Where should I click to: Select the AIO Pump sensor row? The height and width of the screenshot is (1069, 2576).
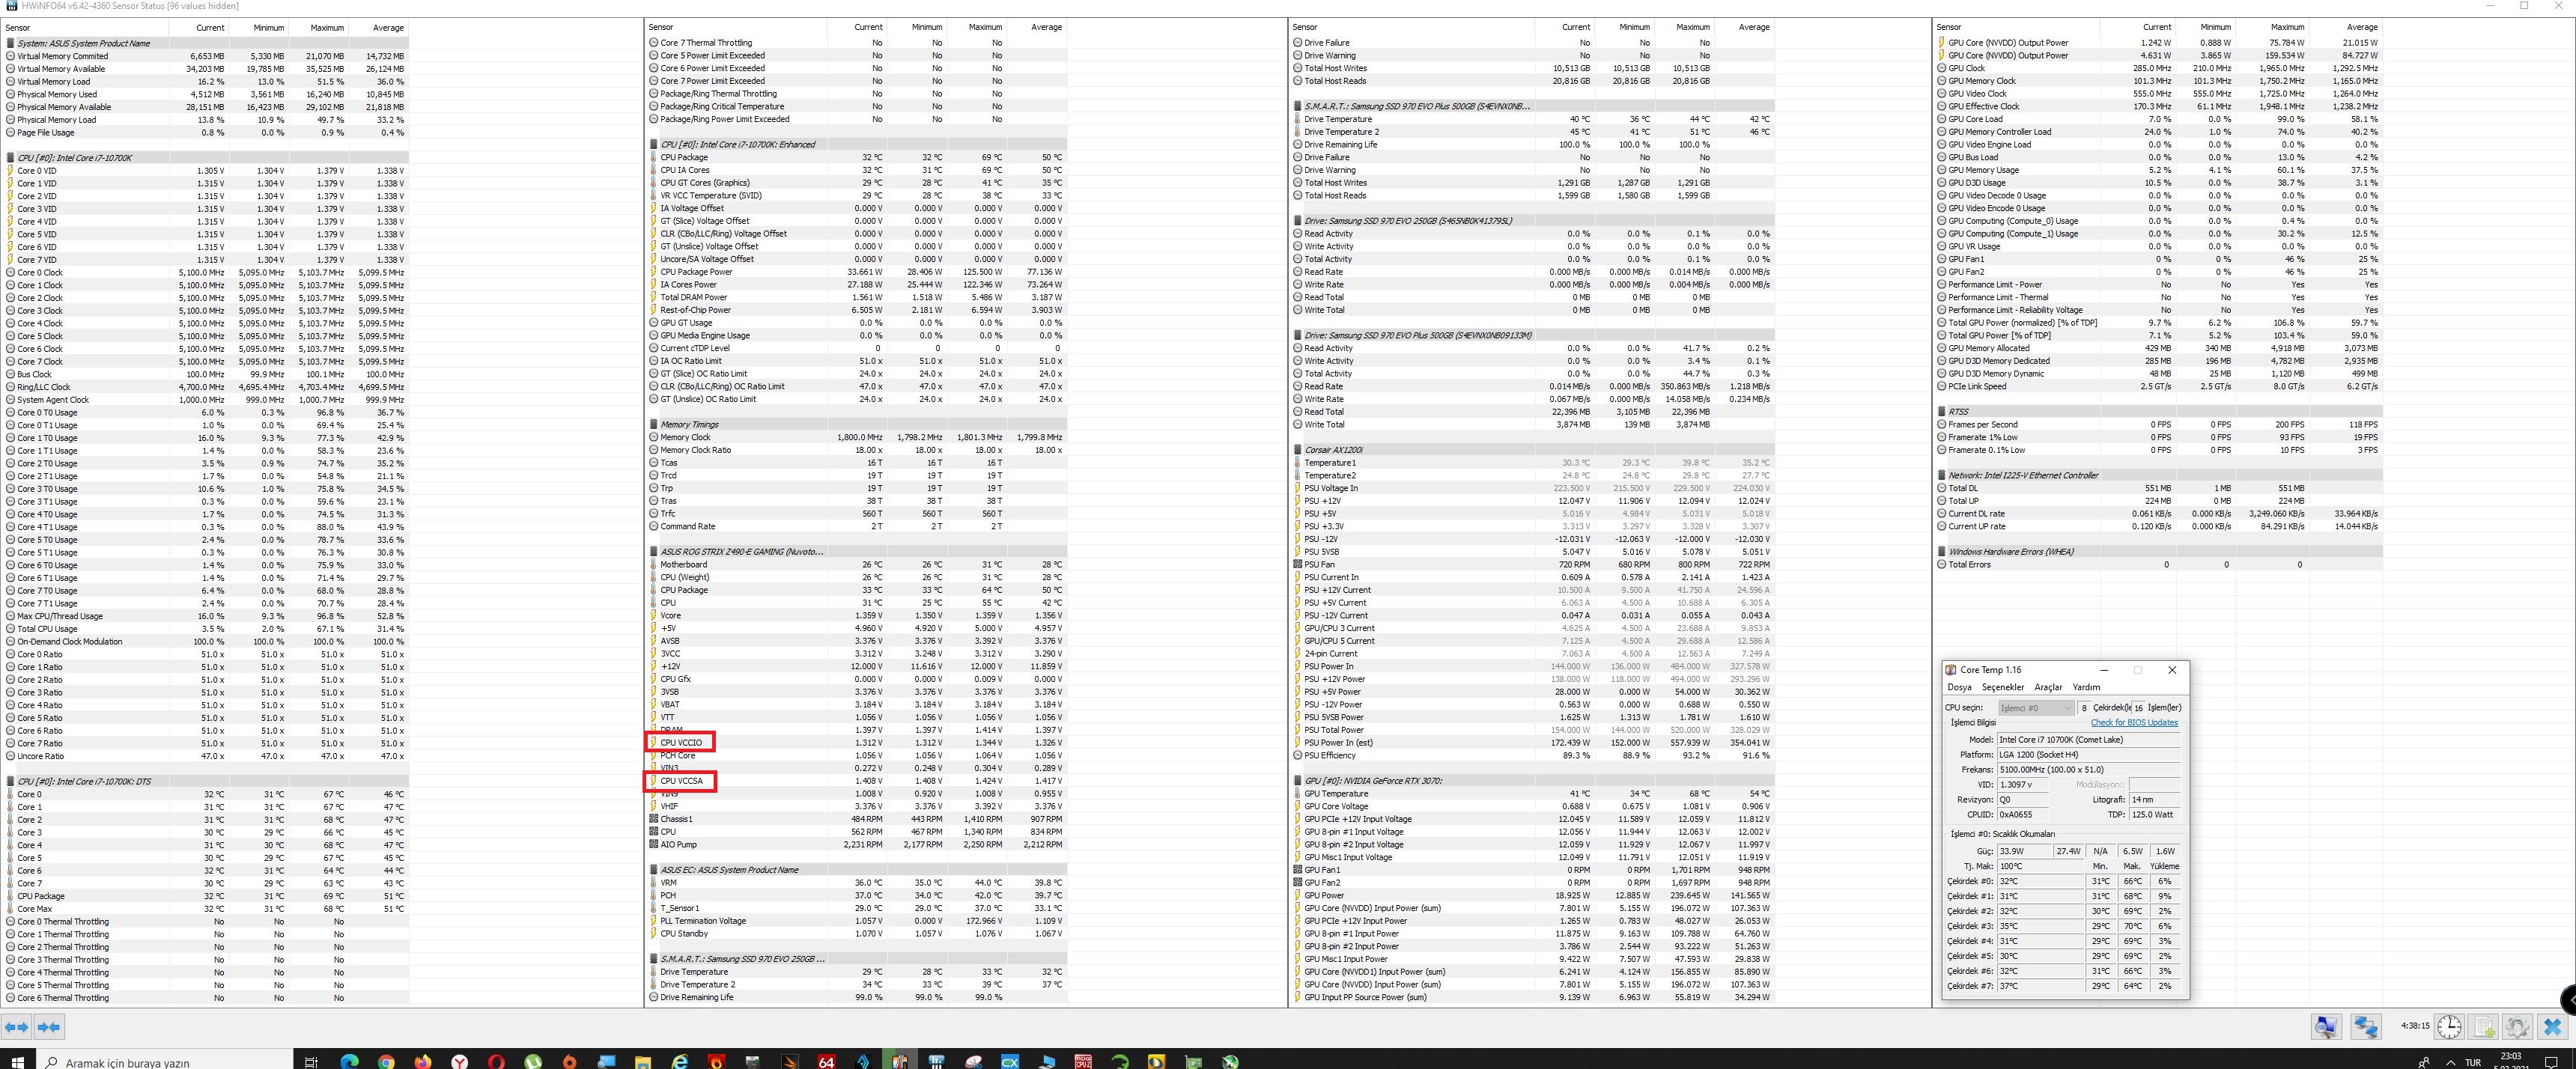[856, 845]
